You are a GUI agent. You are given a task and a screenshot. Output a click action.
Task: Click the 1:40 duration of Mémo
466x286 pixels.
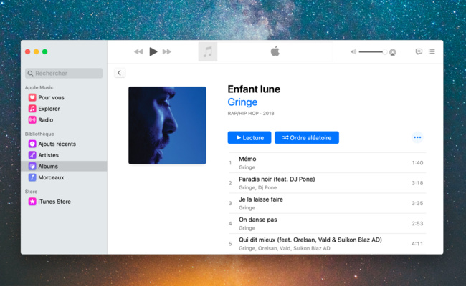point(417,163)
